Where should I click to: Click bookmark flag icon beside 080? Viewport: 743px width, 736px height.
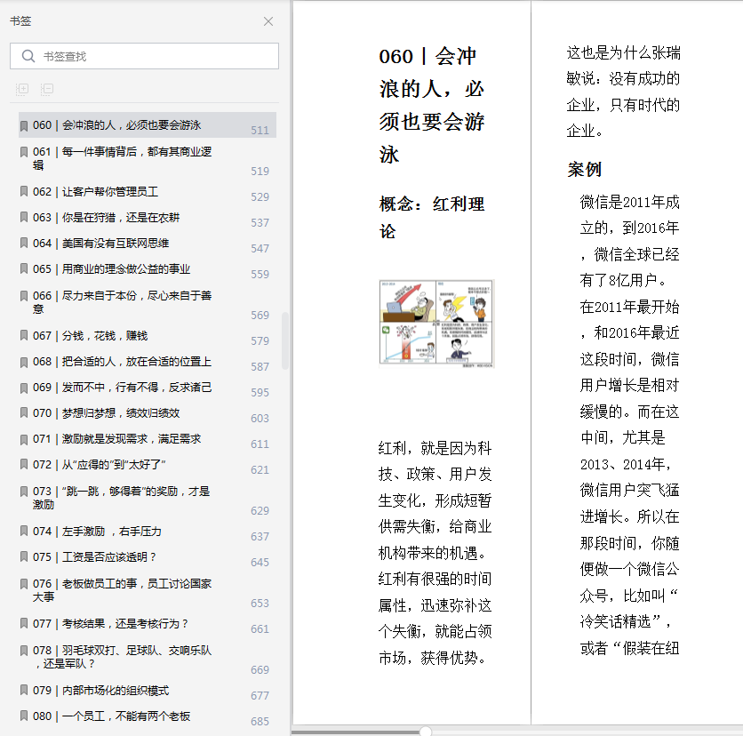click(24, 716)
